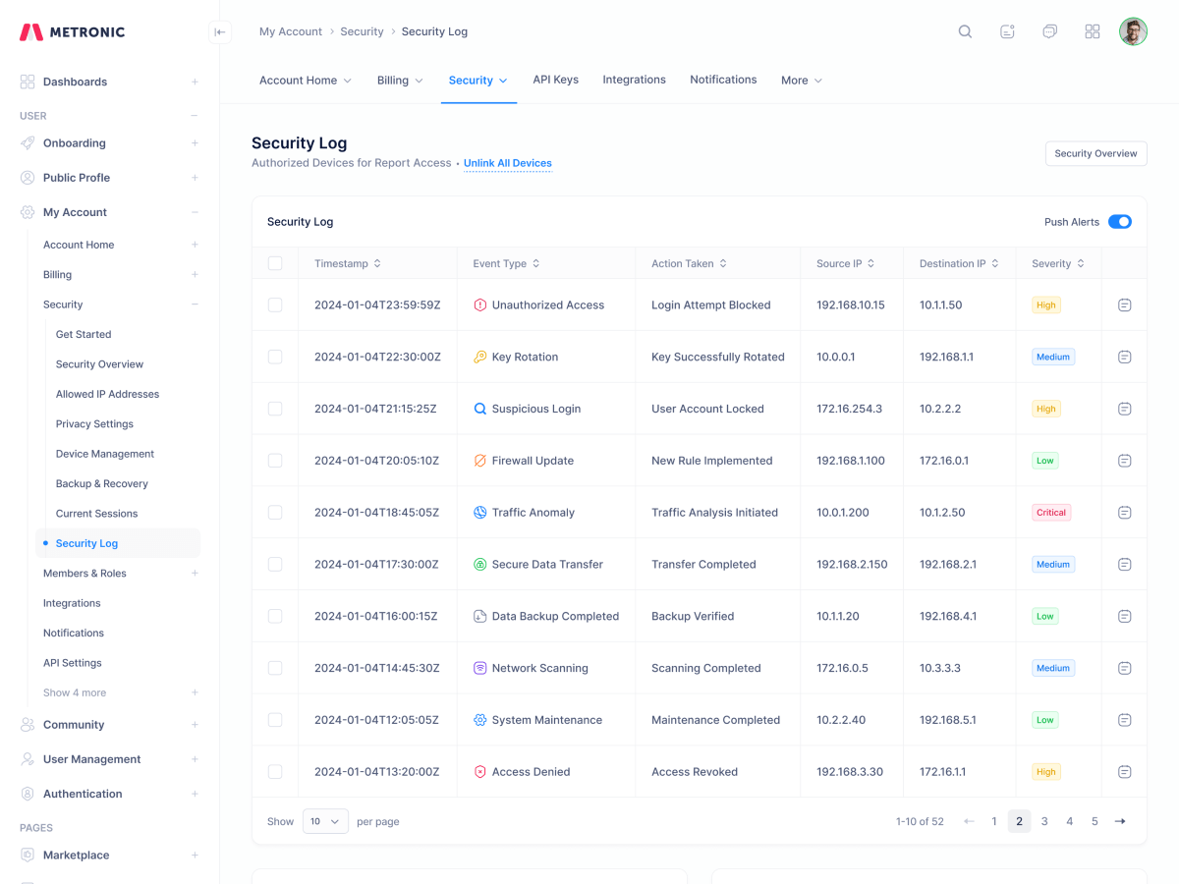Expand the More navigation menu
The width and height of the screenshot is (1179, 884).
pos(801,80)
